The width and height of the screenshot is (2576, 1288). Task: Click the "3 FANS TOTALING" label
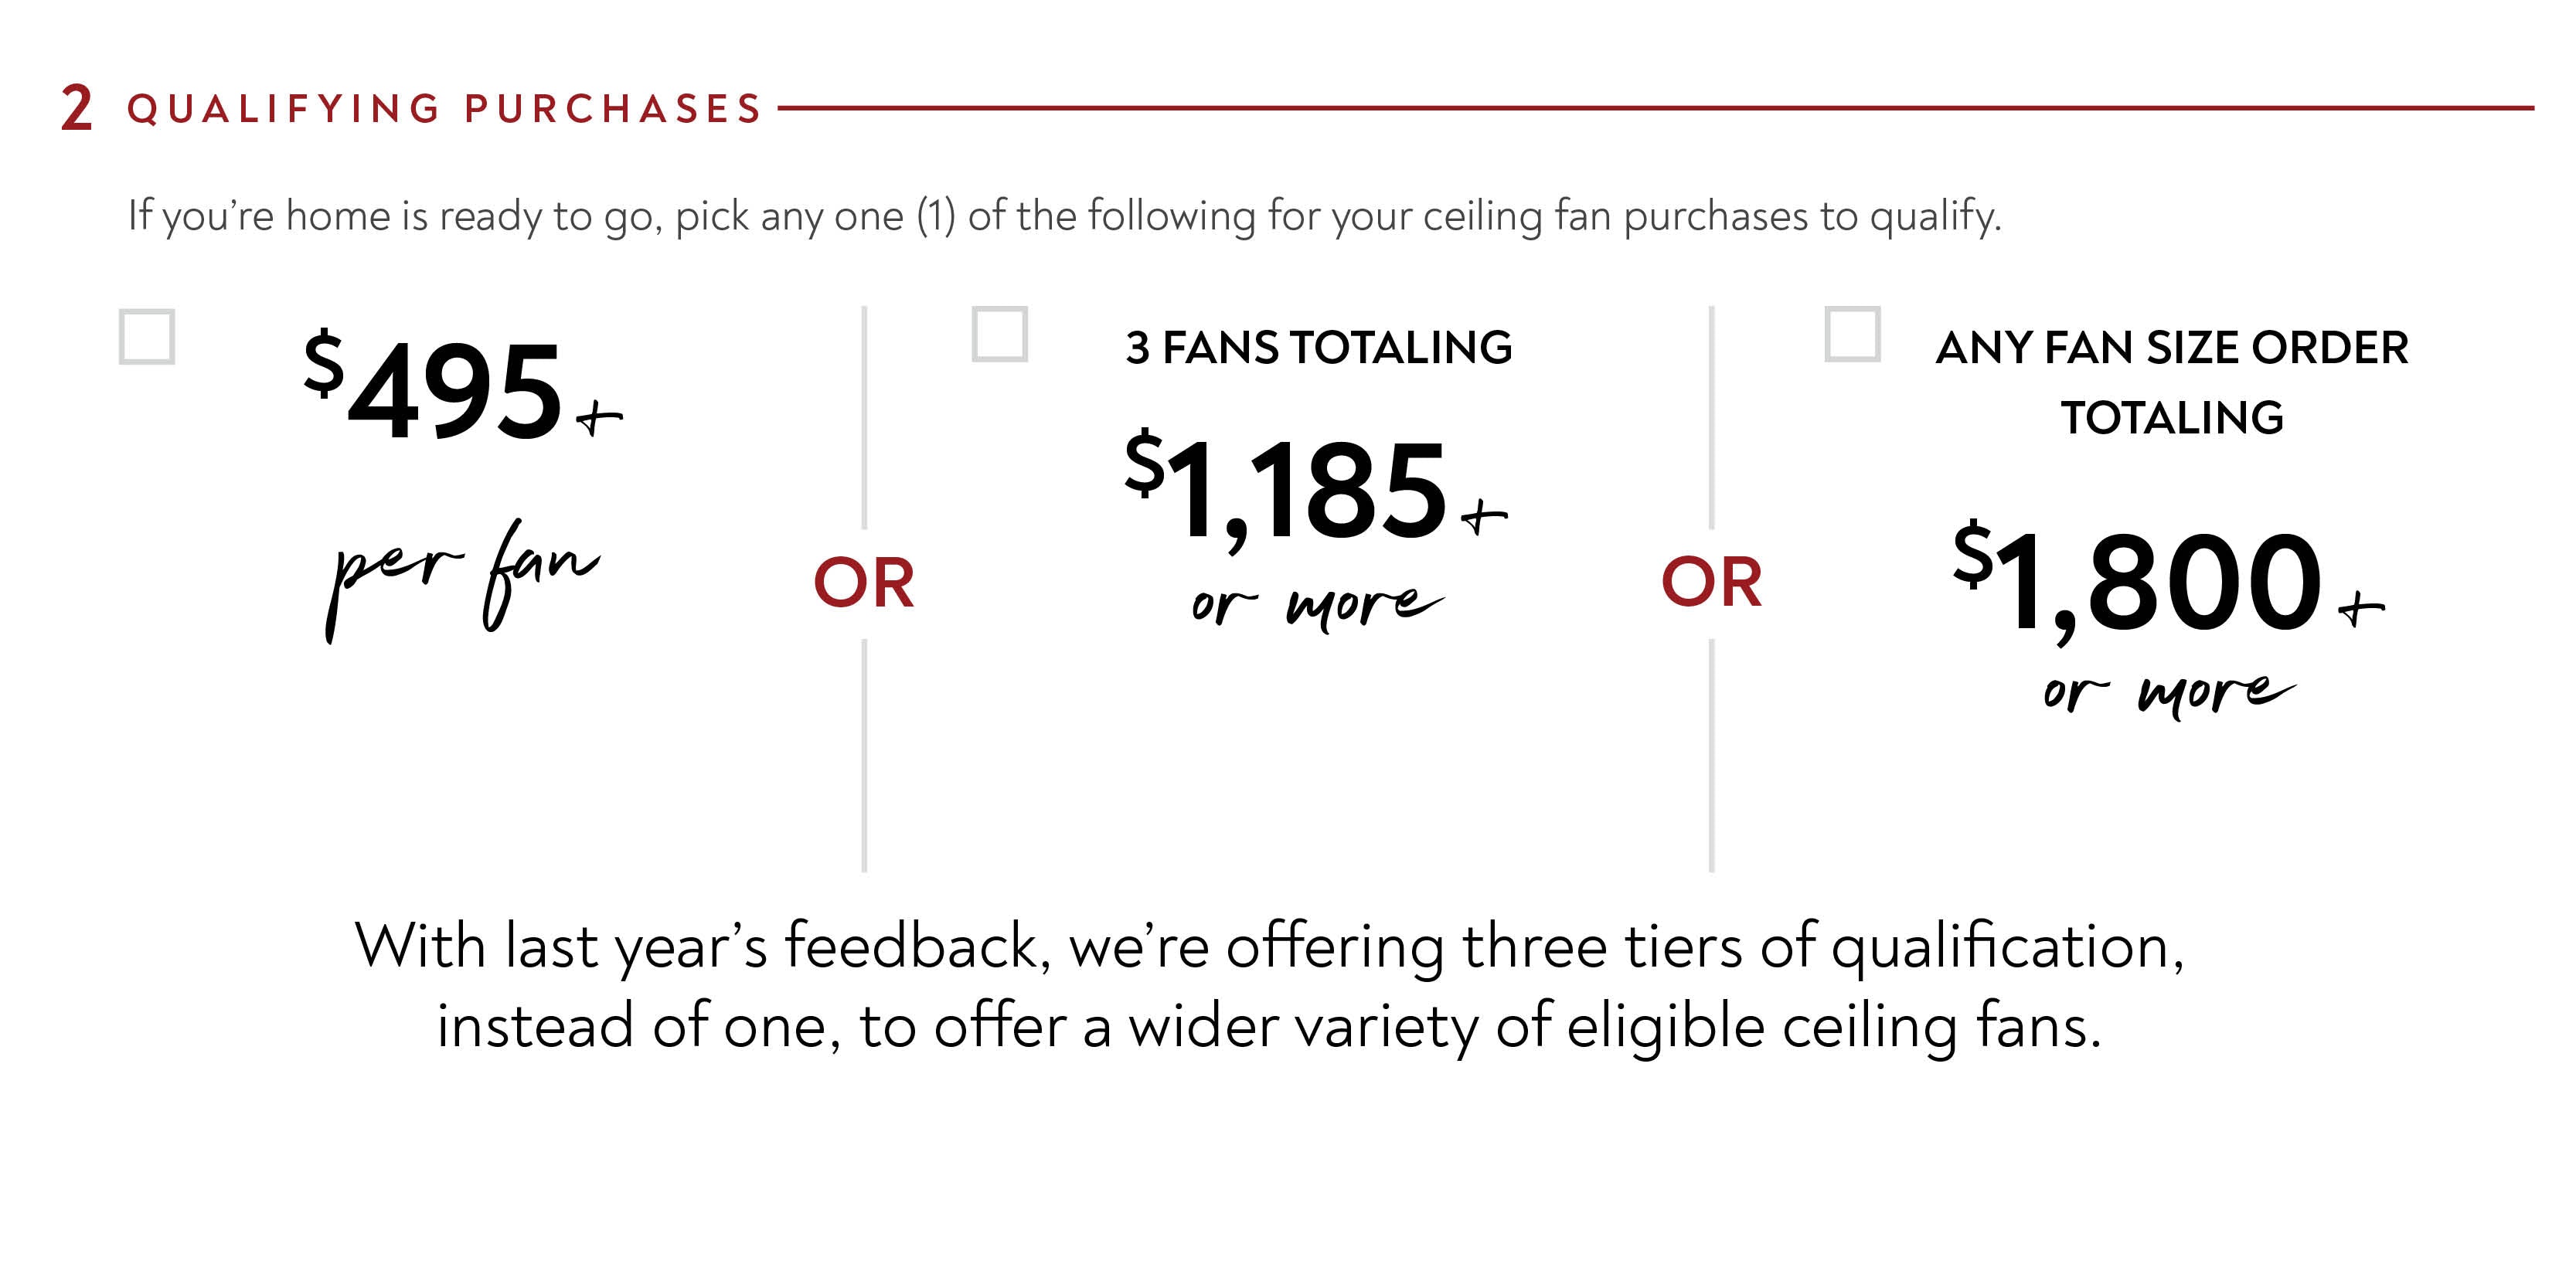[x=1318, y=348]
